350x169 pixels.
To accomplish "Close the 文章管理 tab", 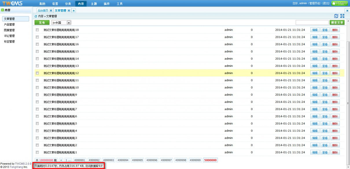I will [x=69, y=11].
